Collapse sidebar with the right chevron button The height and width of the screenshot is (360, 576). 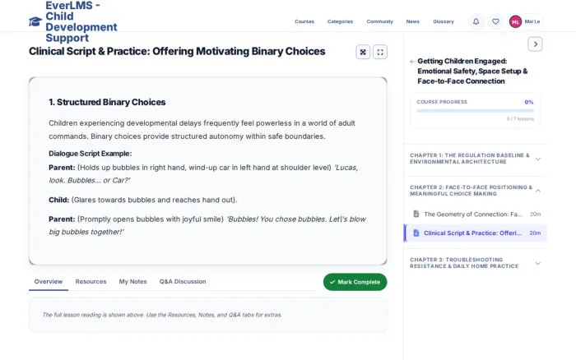pyautogui.click(x=535, y=44)
